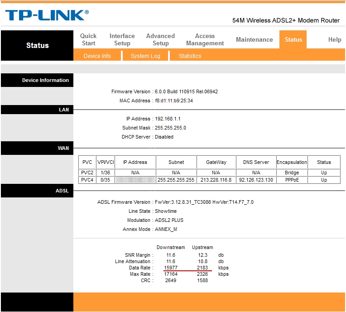Click the TP-LINK logo

(47, 15)
